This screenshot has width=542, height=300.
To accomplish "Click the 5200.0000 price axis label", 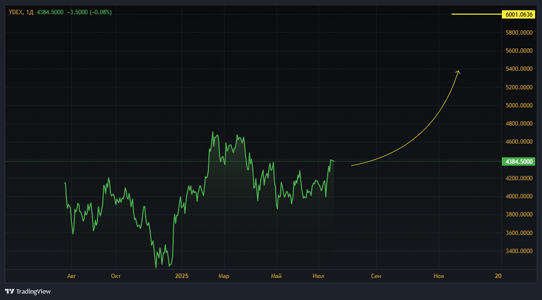I will pos(519,87).
